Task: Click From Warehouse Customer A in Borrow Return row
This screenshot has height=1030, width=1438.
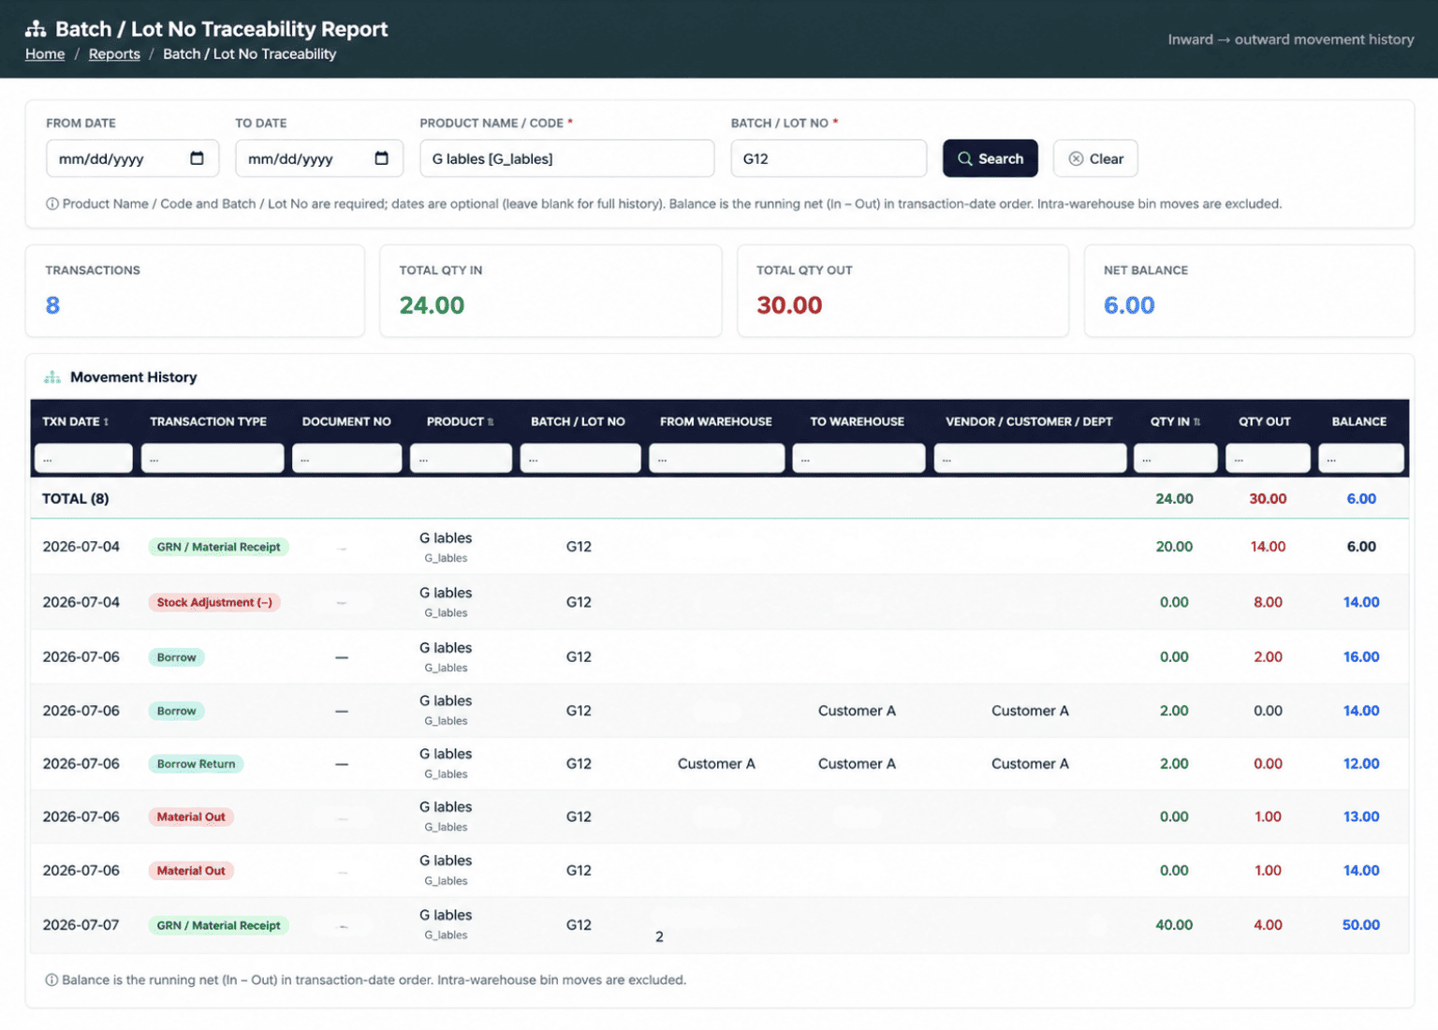Action: click(x=716, y=764)
